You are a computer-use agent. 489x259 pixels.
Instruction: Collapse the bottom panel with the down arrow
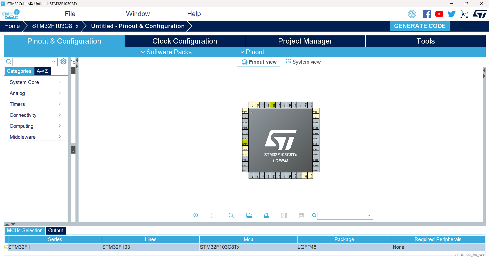[13, 224]
